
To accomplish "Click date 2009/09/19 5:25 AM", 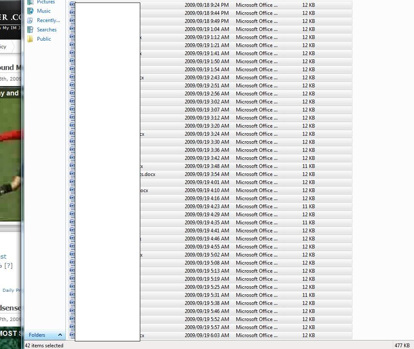I will [207, 287].
